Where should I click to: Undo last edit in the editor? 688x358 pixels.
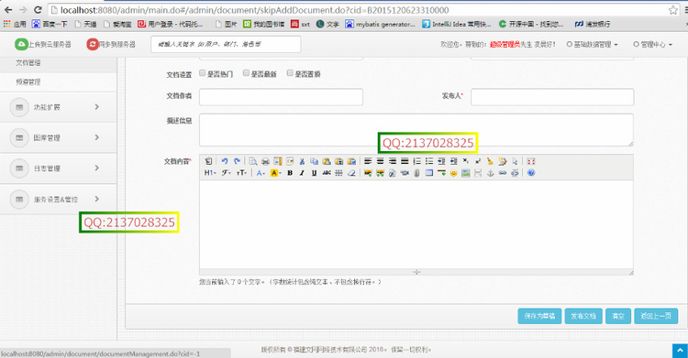225,161
